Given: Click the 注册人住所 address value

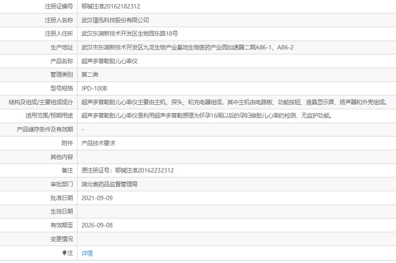Looking at the screenshot, I should coord(130,33).
